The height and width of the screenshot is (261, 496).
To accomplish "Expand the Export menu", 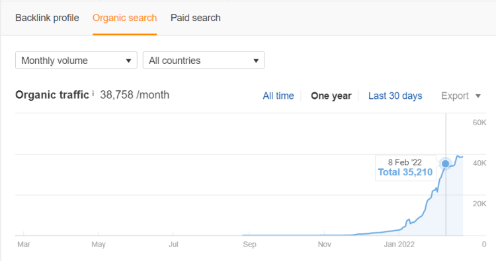I will point(461,96).
